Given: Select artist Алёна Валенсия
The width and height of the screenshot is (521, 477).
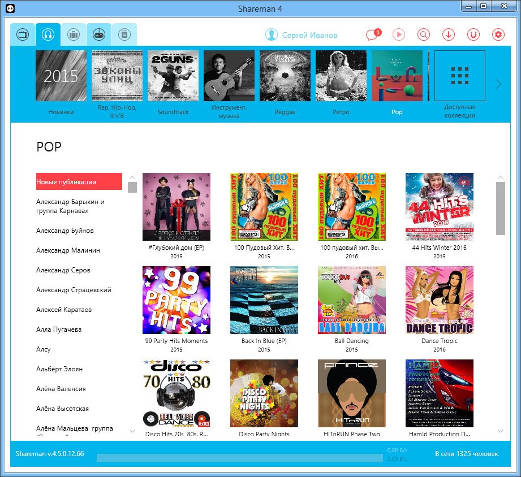Looking at the screenshot, I should tap(61, 389).
